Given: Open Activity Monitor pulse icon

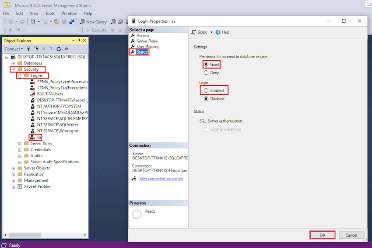Looking at the screenshot, I should pos(67,49).
